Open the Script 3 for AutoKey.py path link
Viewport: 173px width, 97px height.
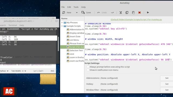[136, 20]
